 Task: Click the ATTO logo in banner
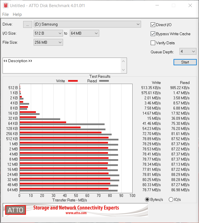pyautogui.click(x=16, y=210)
